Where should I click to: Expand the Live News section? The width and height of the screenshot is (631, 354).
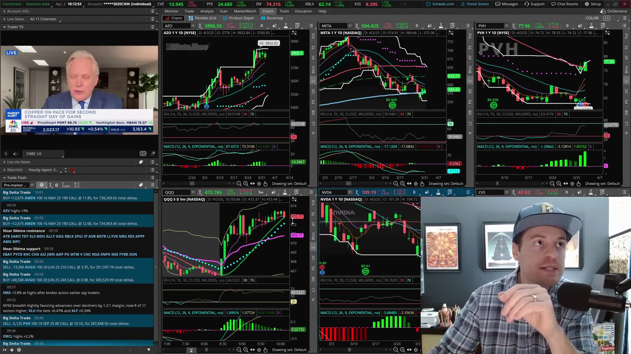4,19
